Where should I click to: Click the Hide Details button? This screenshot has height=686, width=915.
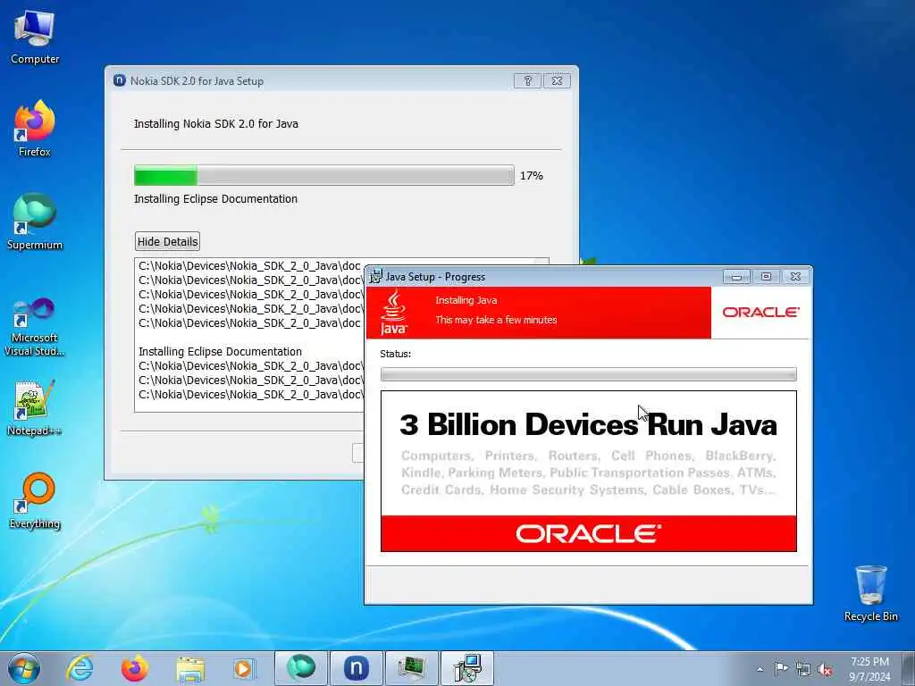167,241
